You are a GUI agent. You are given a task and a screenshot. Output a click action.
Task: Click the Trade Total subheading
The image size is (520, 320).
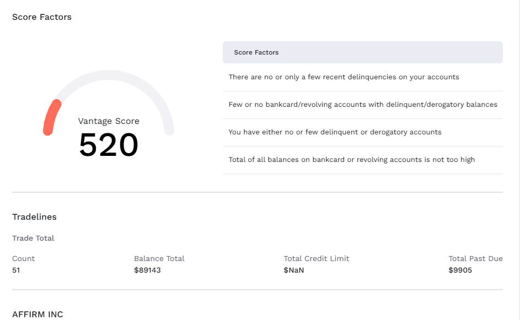pyautogui.click(x=33, y=238)
